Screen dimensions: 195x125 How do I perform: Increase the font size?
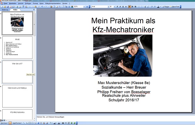point(145,7)
